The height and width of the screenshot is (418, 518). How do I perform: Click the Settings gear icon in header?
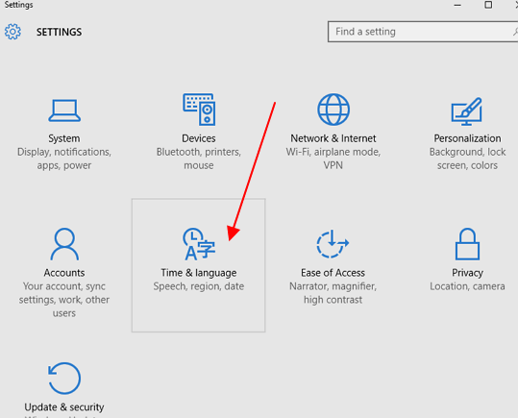(x=12, y=32)
